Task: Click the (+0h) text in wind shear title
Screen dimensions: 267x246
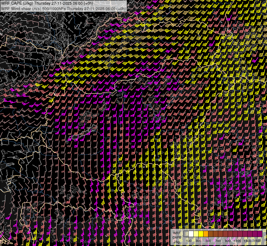Action: click(121, 8)
